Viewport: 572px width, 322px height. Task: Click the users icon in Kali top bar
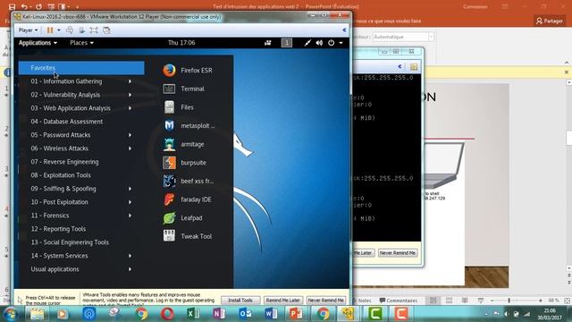(268, 43)
